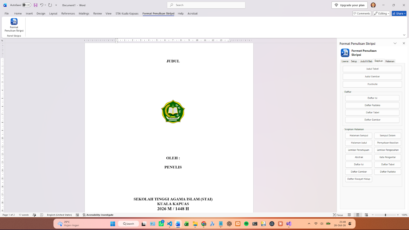Open Excel from the taskbar
This screenshot has width=409, height=230.
point(186,224)
